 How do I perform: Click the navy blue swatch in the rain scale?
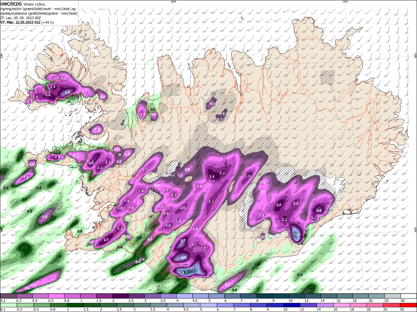click(291, 305)
